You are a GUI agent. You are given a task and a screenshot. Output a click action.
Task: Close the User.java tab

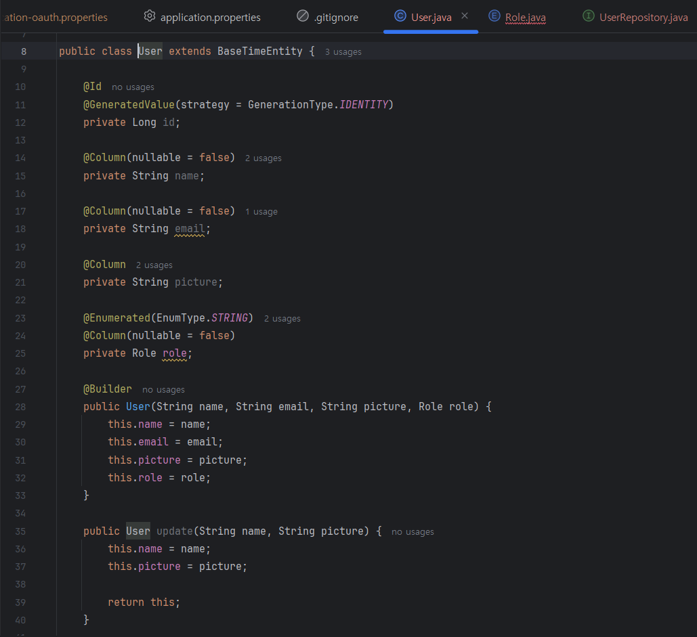[465, 16]
